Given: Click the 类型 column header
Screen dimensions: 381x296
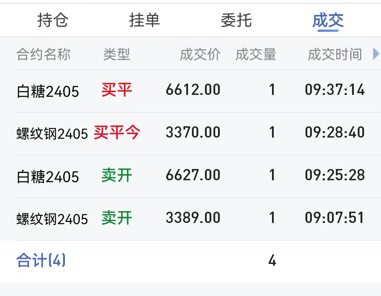Looking at the screenshot, I should (117, 55).
